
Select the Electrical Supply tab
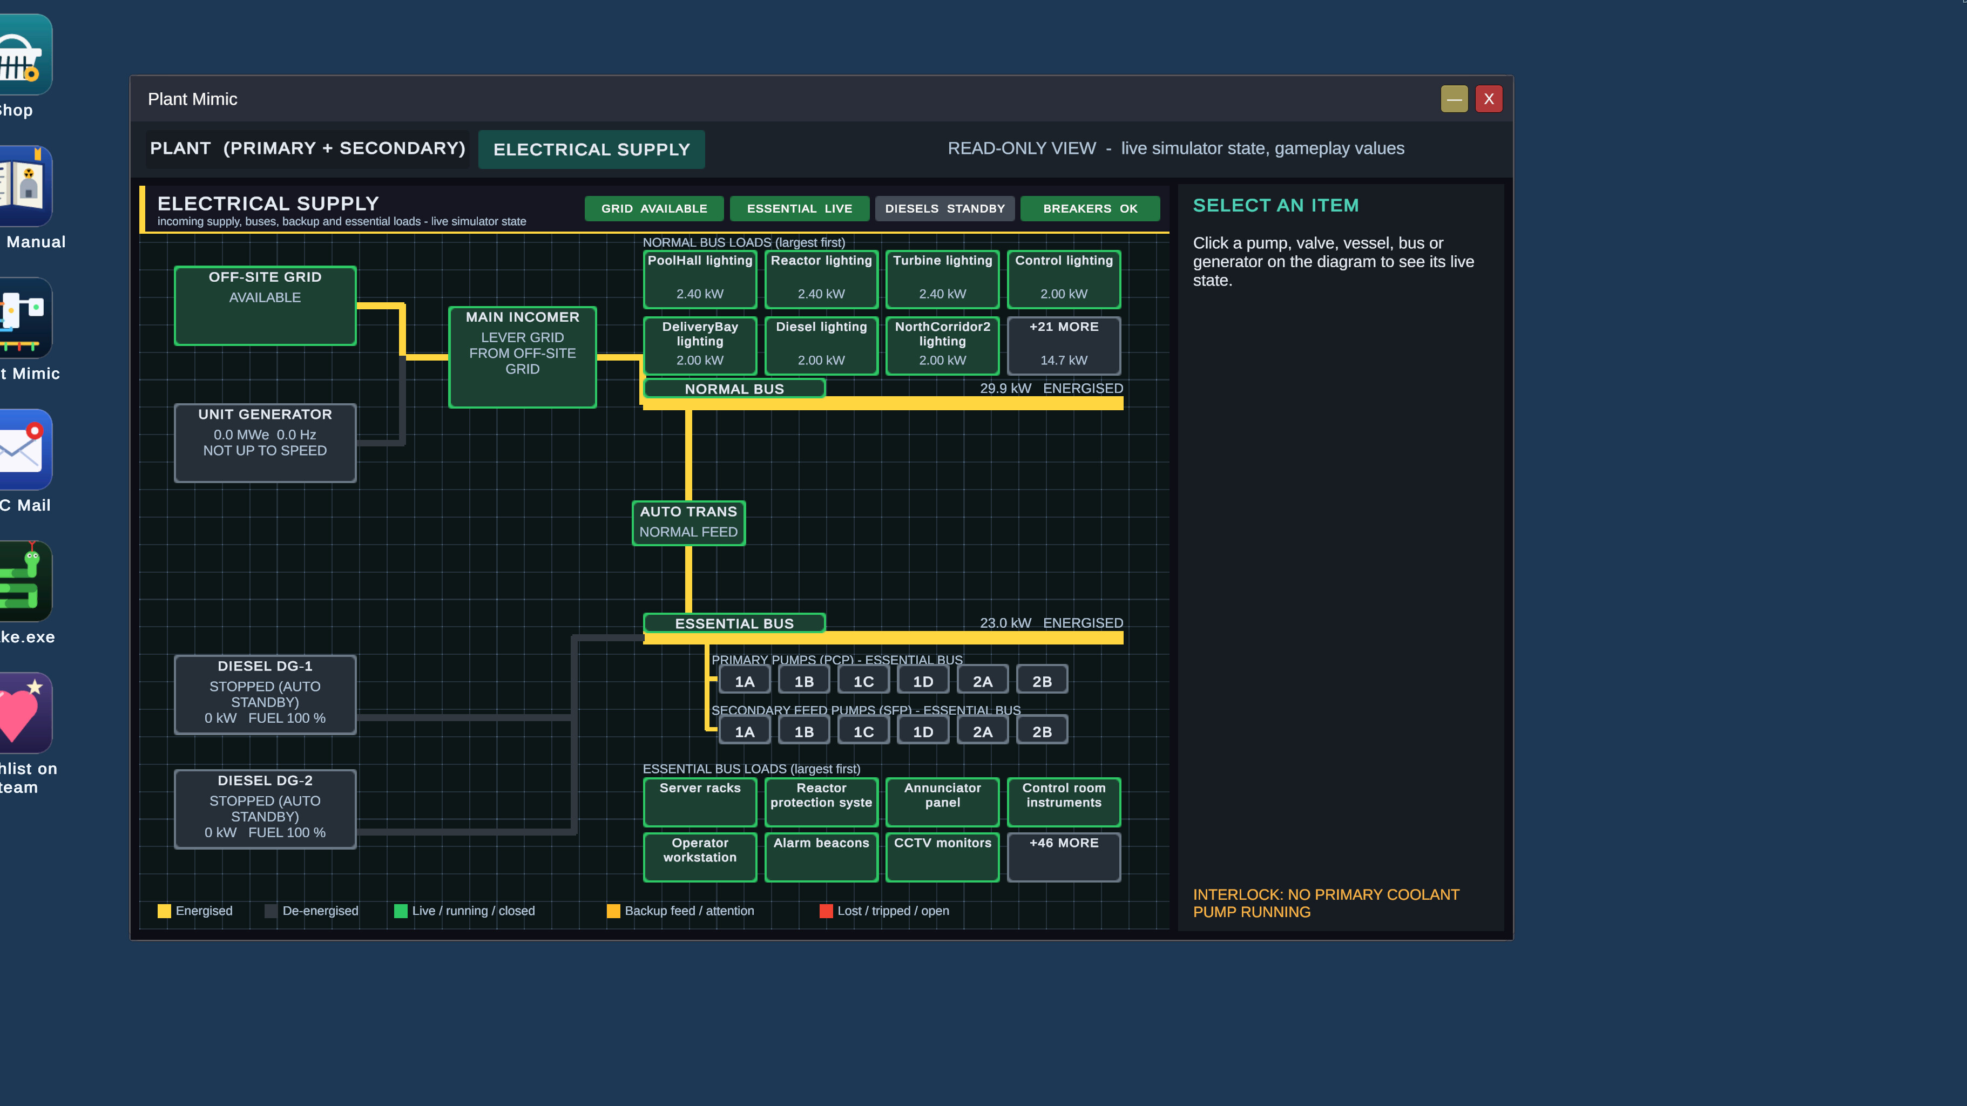tap(591, 150)
